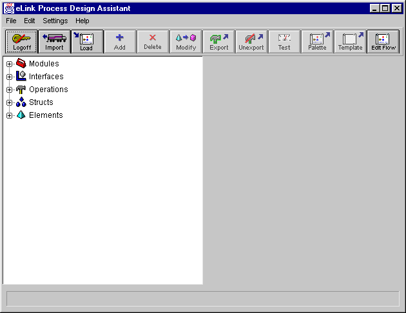The width and height of the screenshot is (406, 313).
Task: Minimize the eLink window
Action: (374, 8)
